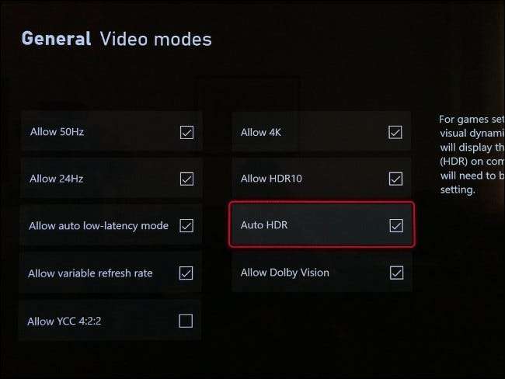Select the Allow 4K label text

[x=261, y=132]
